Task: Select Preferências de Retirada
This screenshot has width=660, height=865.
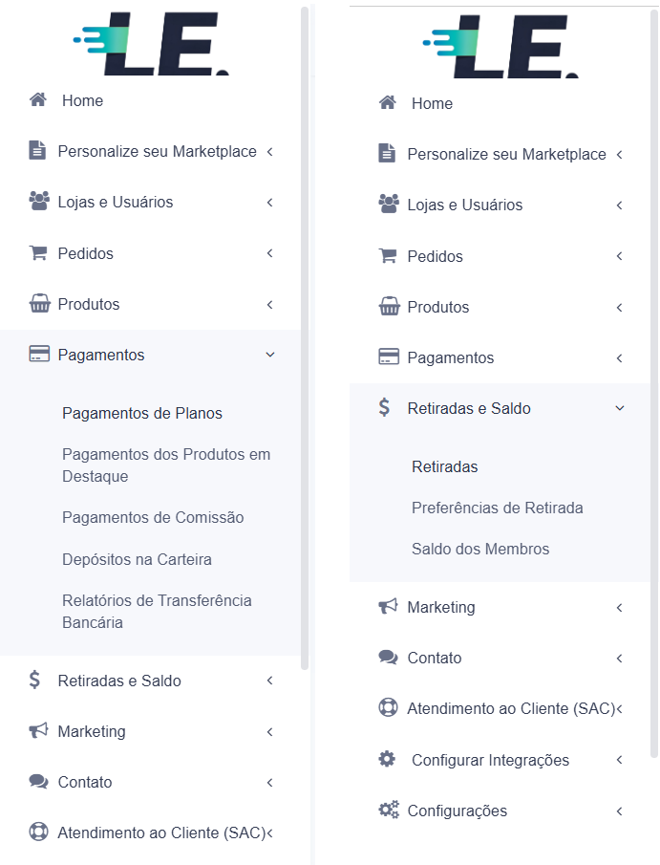Action: click(497, 508)
